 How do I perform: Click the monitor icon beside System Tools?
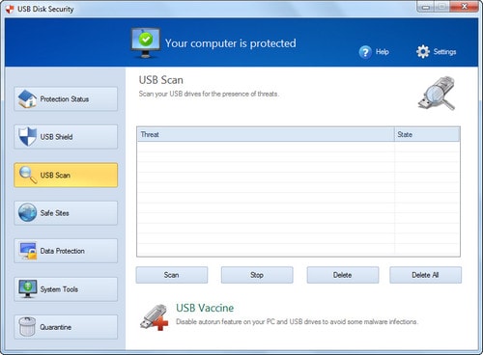click(28, 288)
